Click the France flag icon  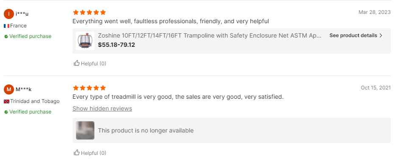pos(7,26)
